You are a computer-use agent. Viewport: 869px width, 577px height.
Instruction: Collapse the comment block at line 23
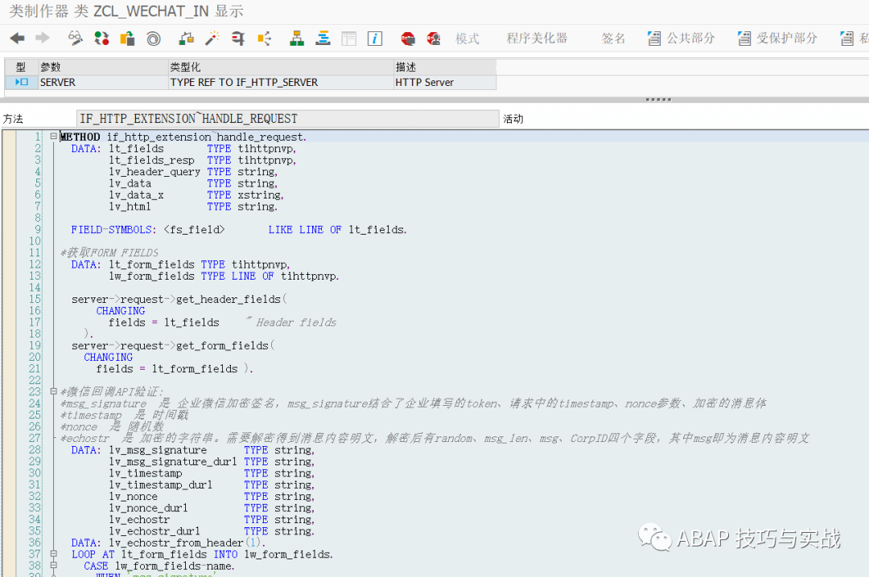pos(53,391)
